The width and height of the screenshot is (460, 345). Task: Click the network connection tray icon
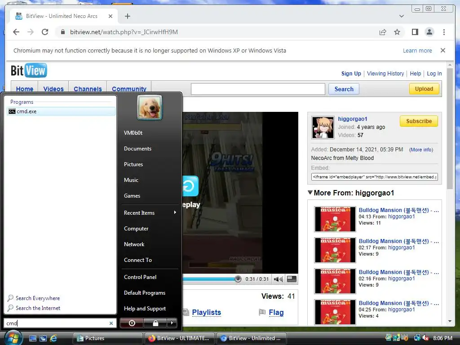pyautogui.click(x=417, y=338)
